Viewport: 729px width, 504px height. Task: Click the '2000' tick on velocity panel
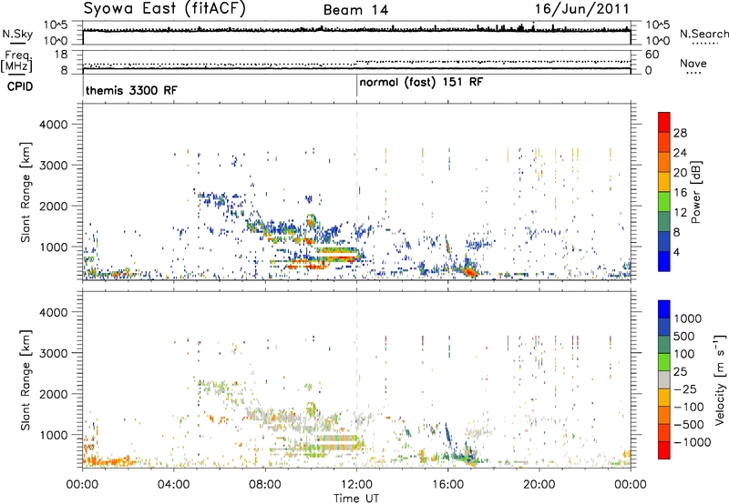point(53,394)
